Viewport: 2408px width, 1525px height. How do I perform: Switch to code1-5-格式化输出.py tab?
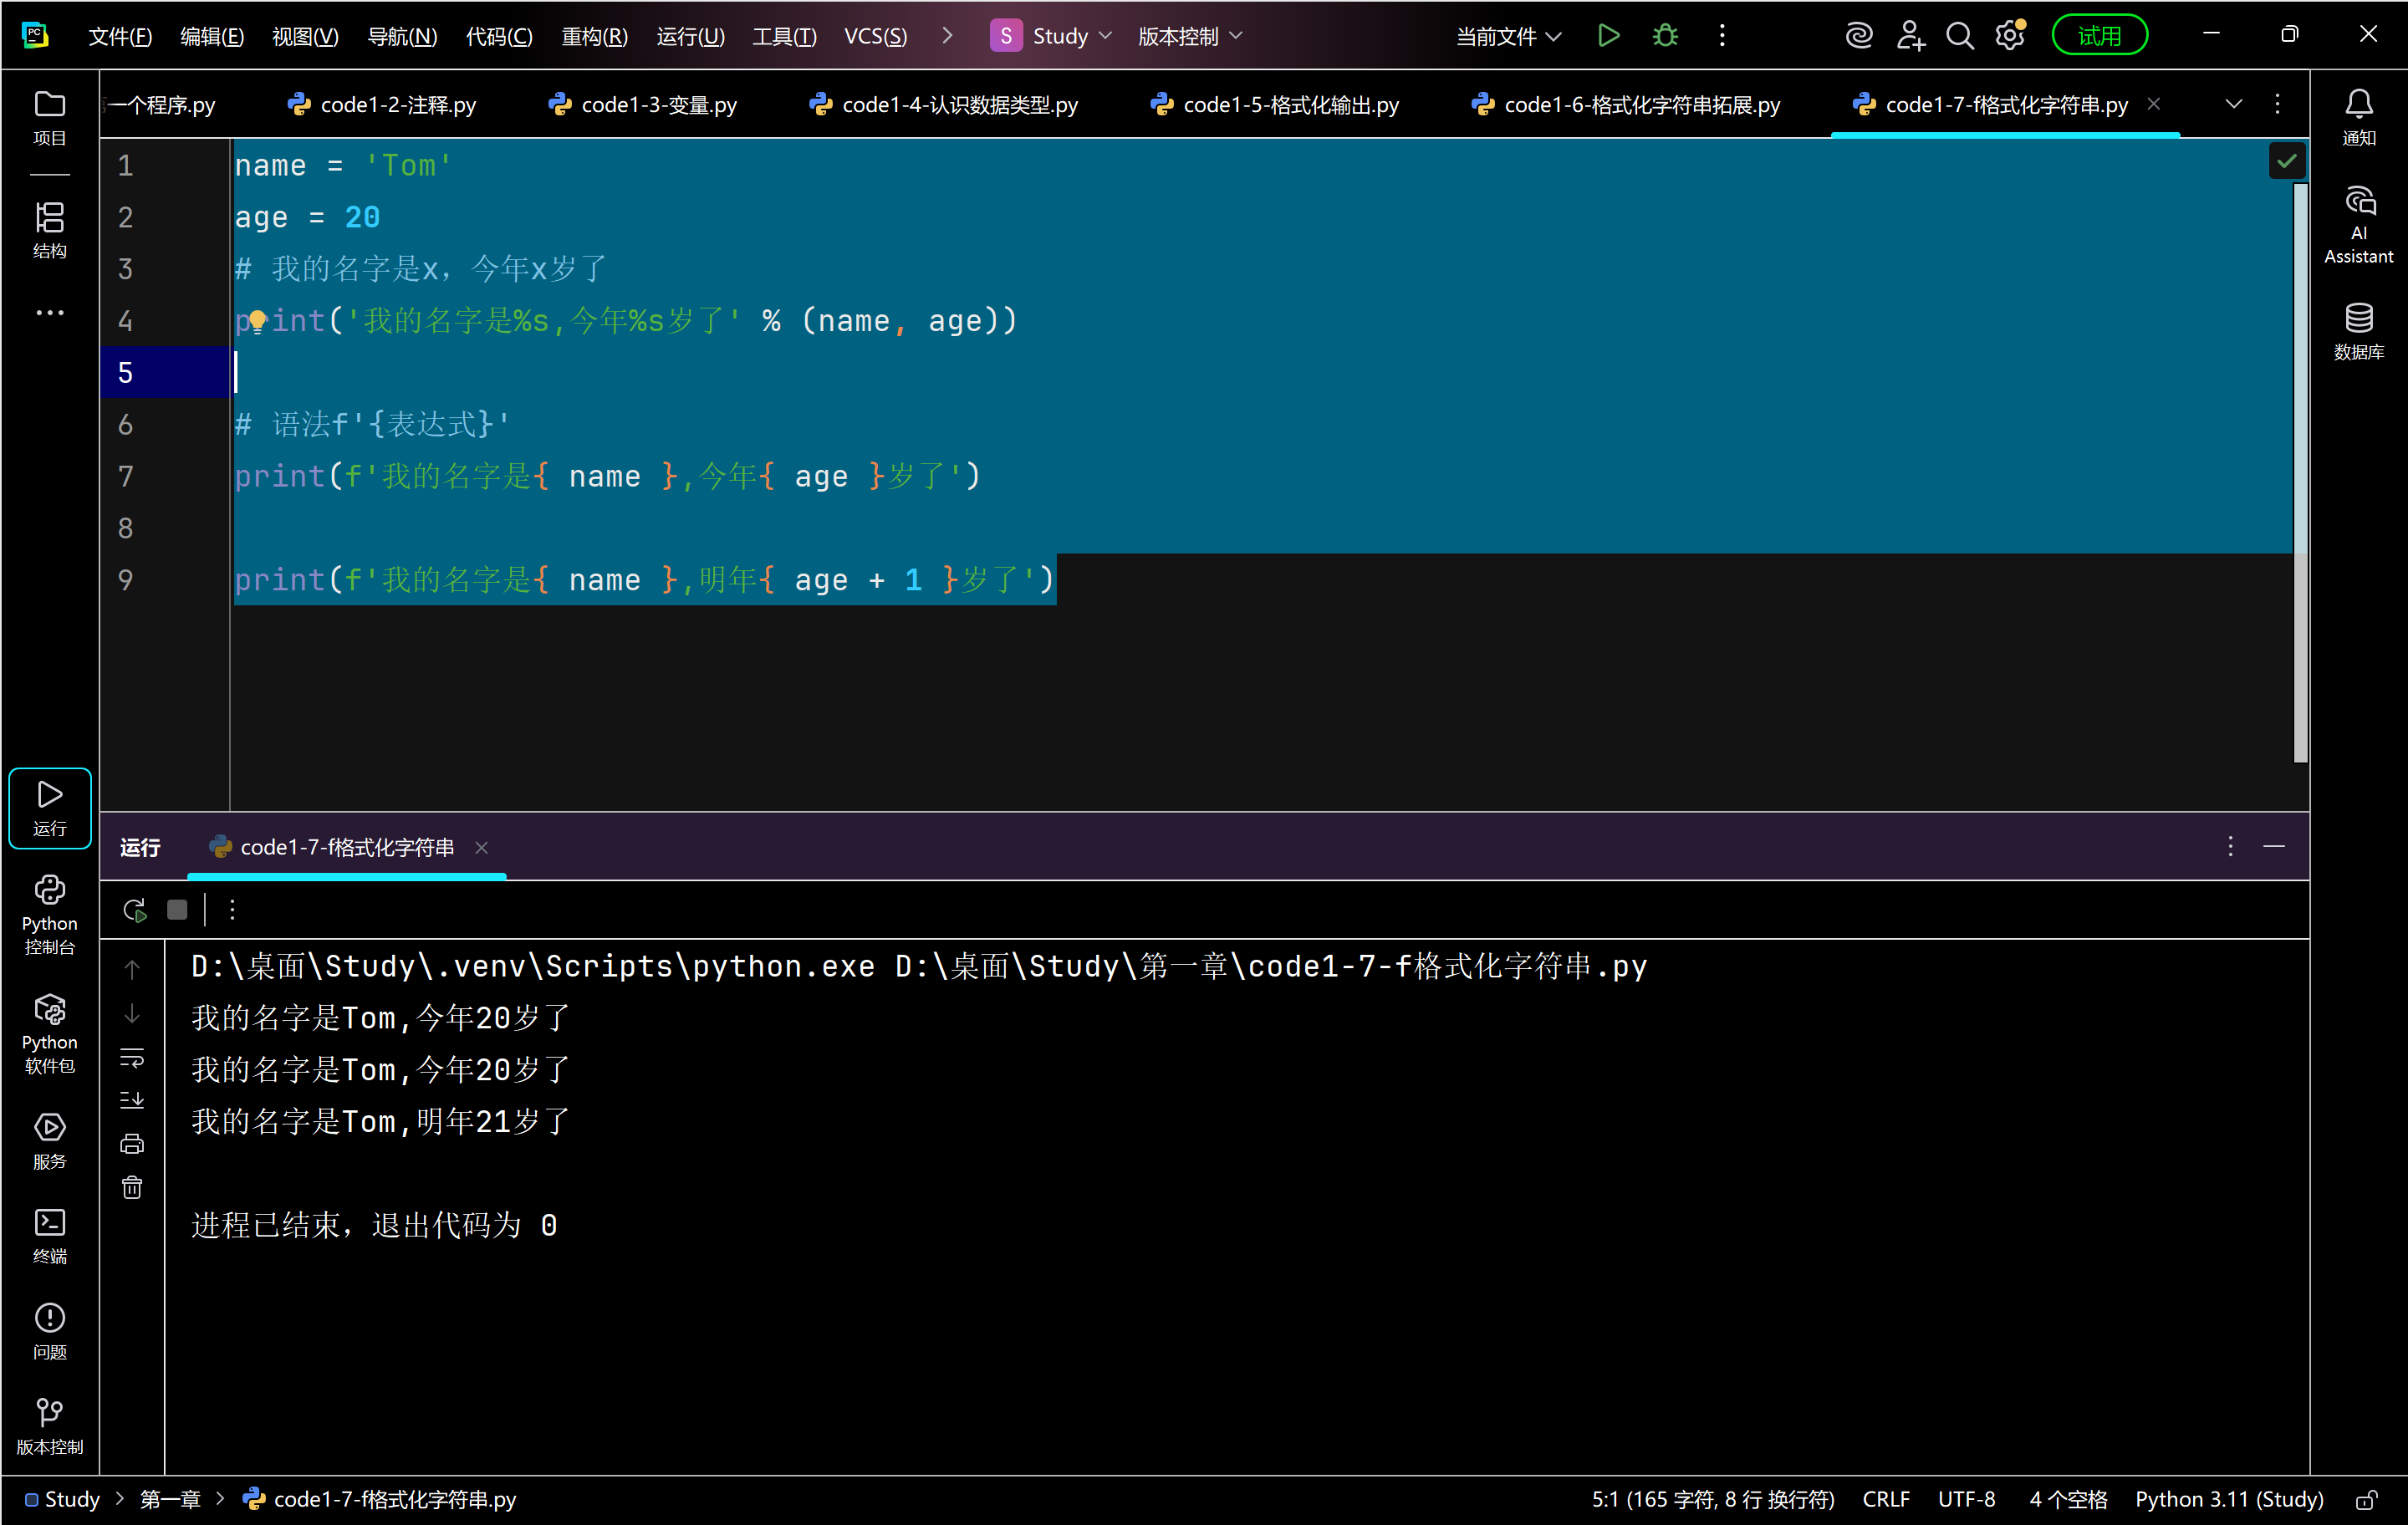1276,104
